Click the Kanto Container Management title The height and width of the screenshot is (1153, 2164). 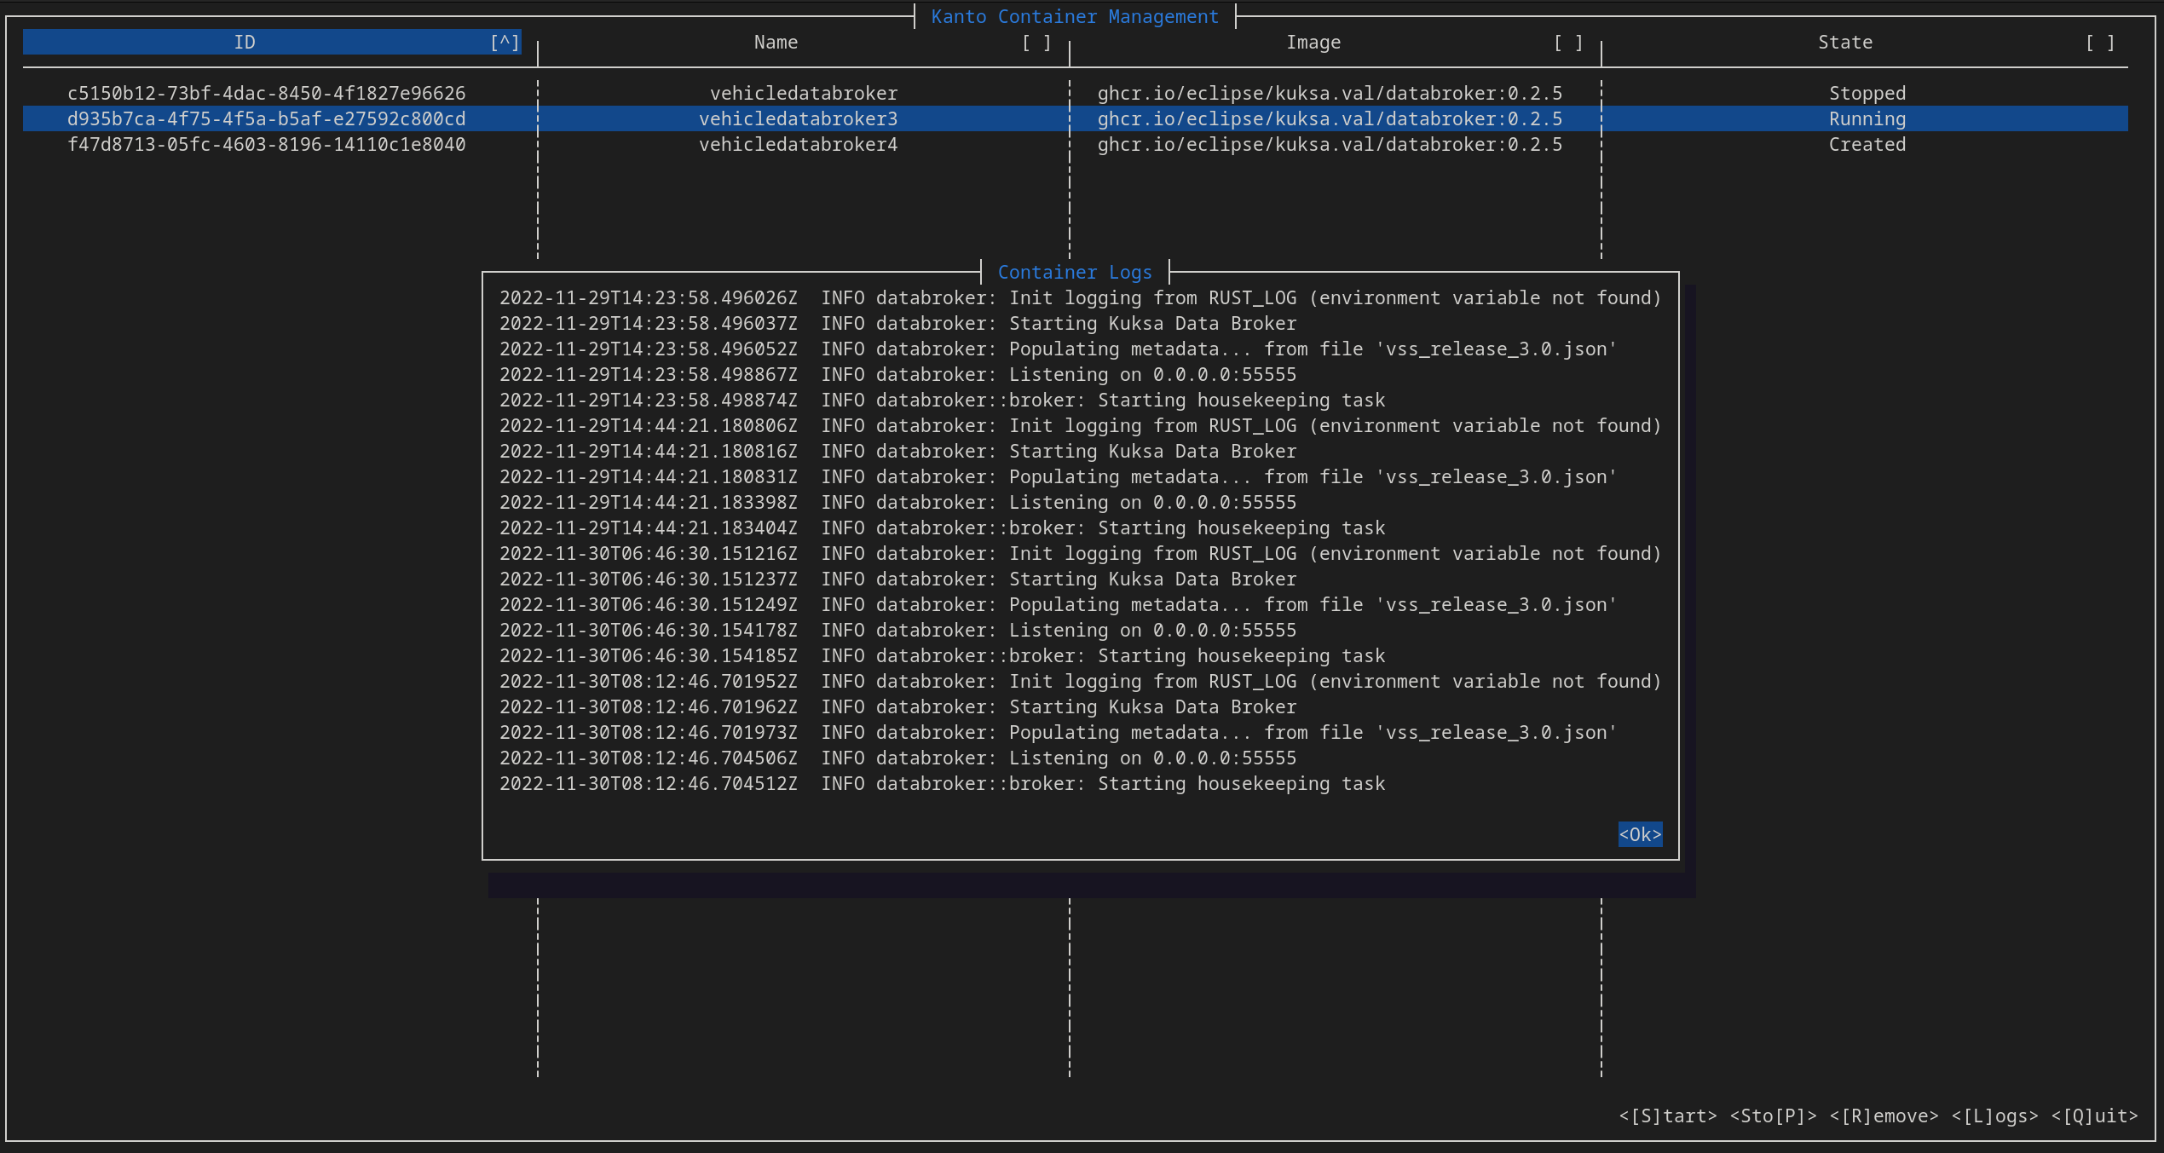coord(1075,16)
